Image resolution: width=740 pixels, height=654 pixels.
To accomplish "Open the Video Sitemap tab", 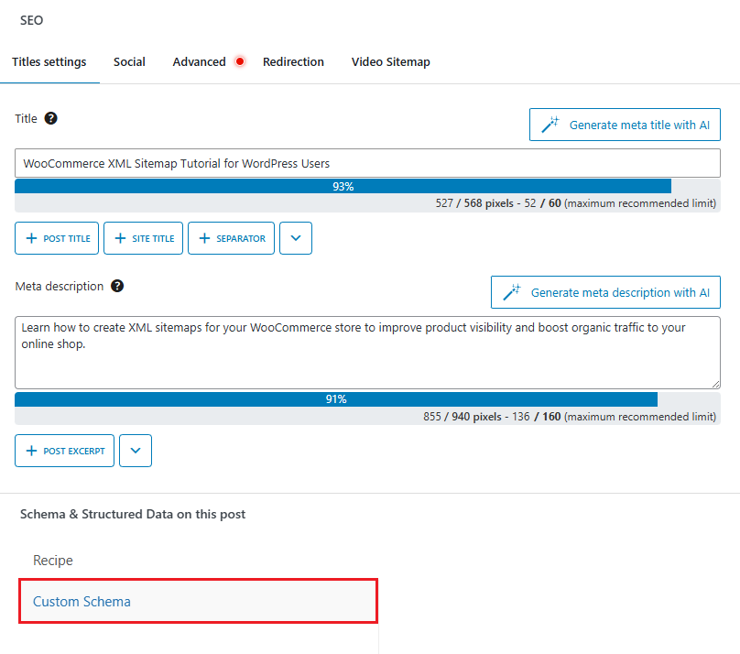I will 390,62.
